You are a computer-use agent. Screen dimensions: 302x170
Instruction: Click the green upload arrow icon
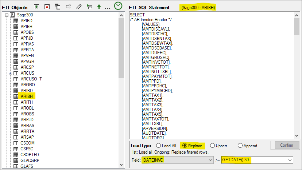point(99,7)
